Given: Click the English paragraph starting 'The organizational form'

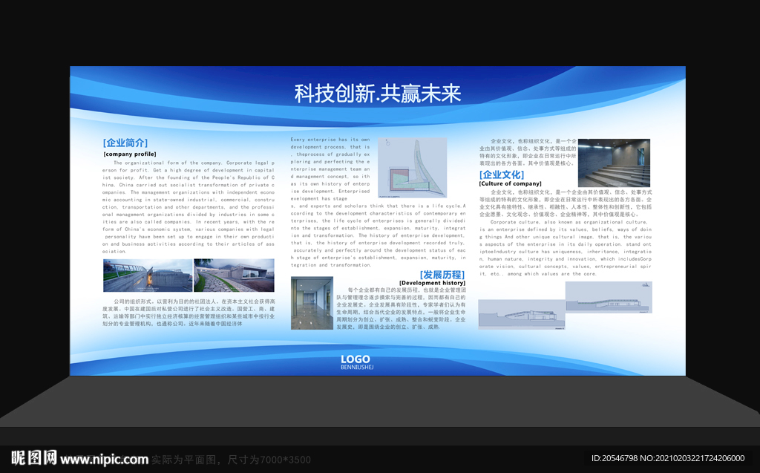Looking at the screenshot, I should 189,207.
